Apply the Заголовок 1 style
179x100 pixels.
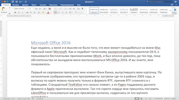click(114, 11)
